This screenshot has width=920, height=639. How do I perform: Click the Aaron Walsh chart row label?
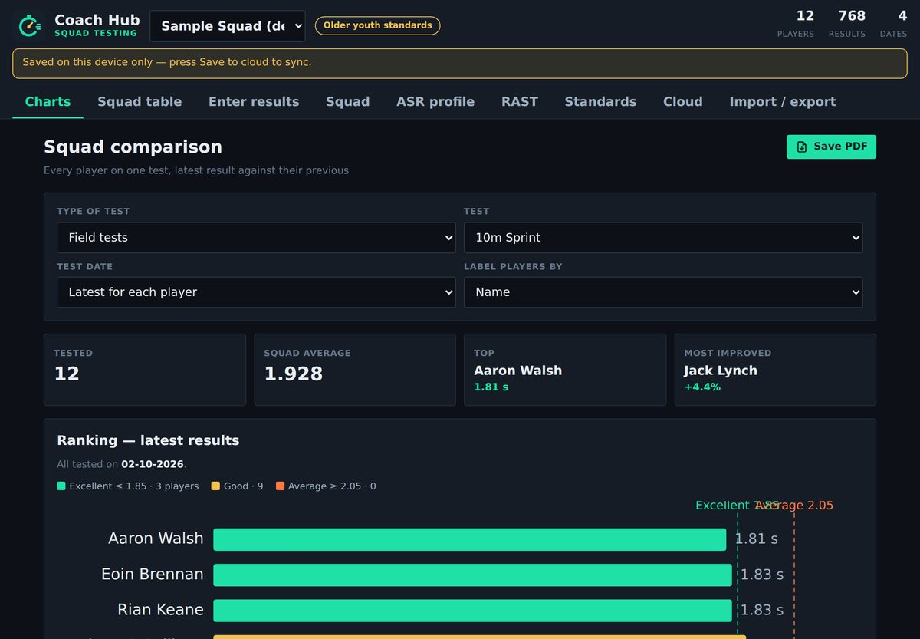[156, 539]
